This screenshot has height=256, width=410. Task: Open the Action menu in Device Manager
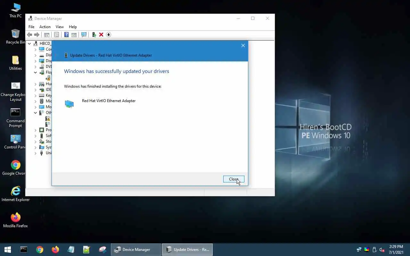(45, 27)
